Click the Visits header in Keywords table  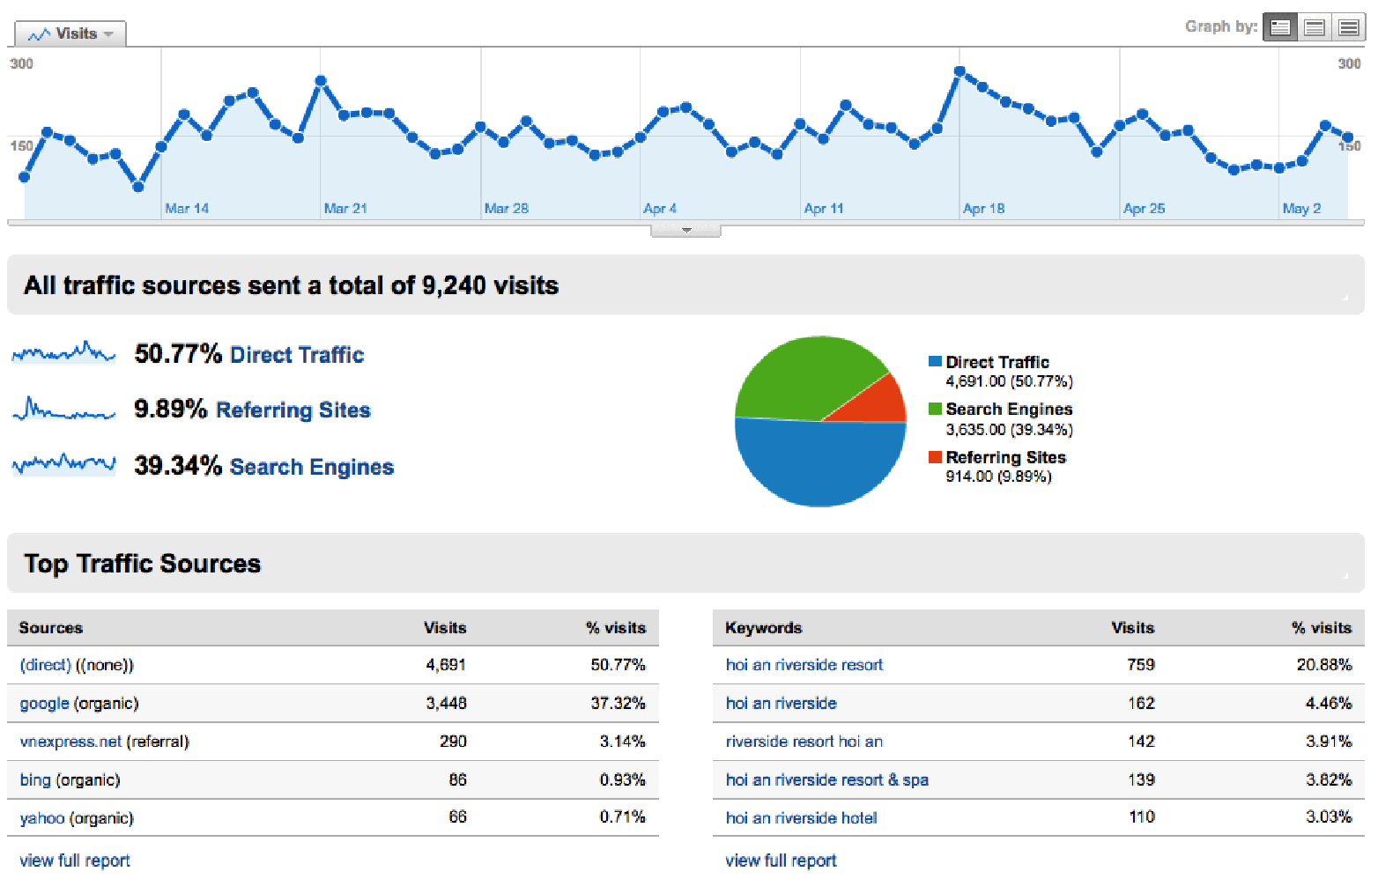[1133, 628]
